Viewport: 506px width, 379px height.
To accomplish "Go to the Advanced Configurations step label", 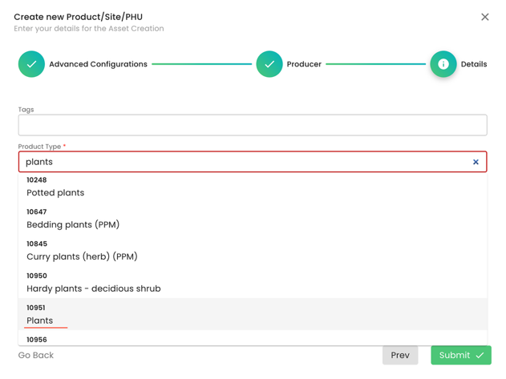I will pos(98,64).
